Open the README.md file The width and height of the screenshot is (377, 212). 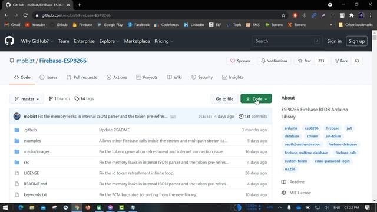tap(35, 184)
